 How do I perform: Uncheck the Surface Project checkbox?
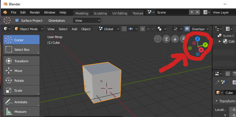pyautogui.click(x=17, y=20)
